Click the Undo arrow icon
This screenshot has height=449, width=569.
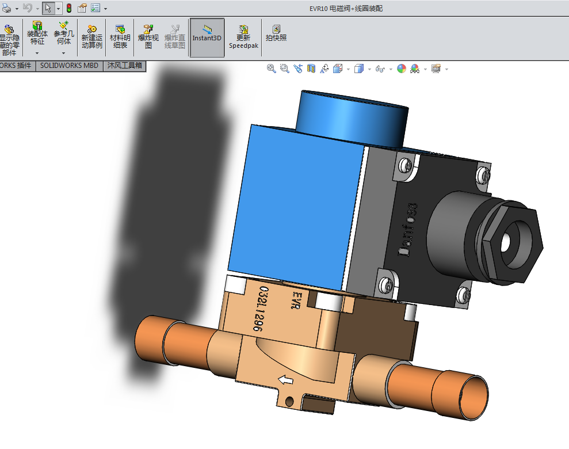tap(28, 8)
